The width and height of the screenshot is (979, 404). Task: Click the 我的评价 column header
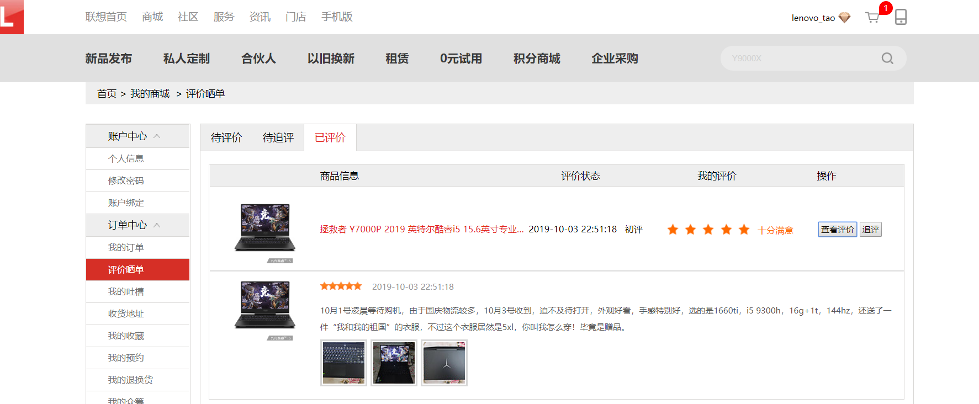[717, 176]
